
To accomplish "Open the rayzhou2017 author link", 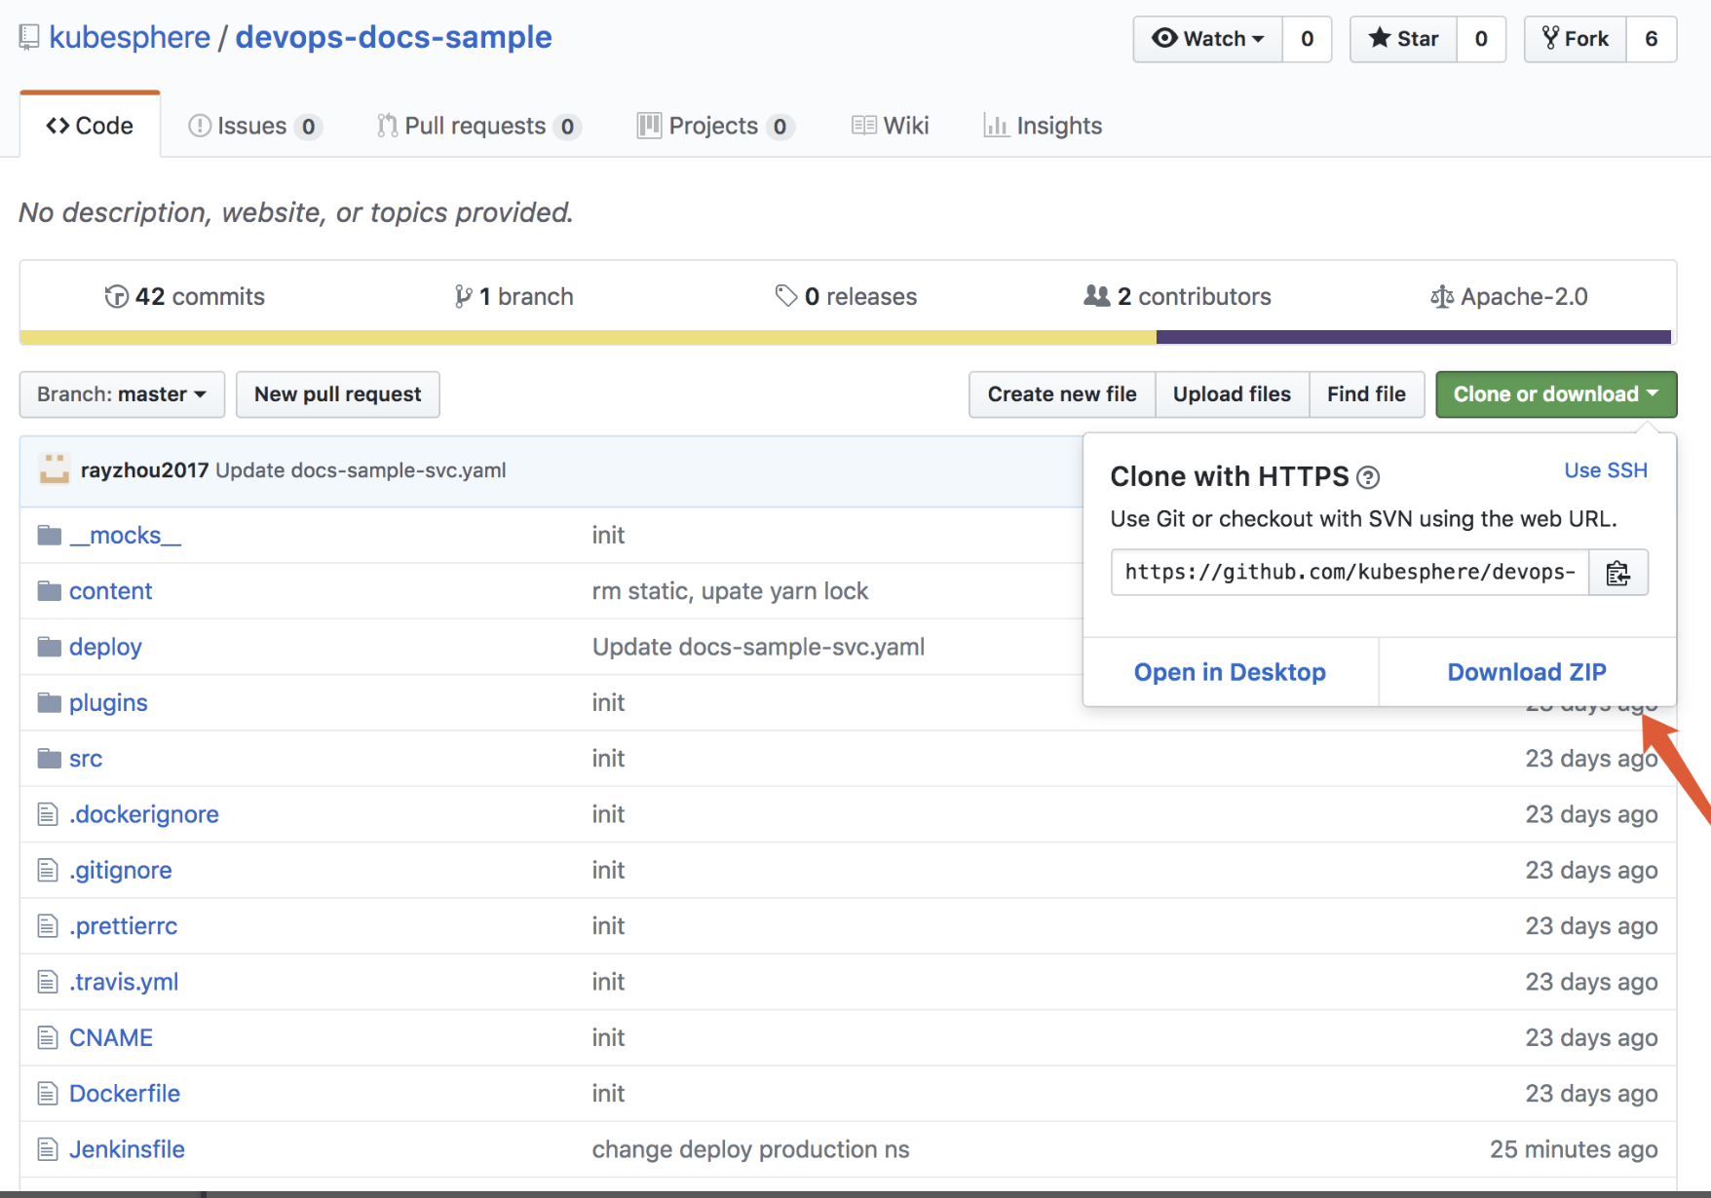I will click(144, 470).
